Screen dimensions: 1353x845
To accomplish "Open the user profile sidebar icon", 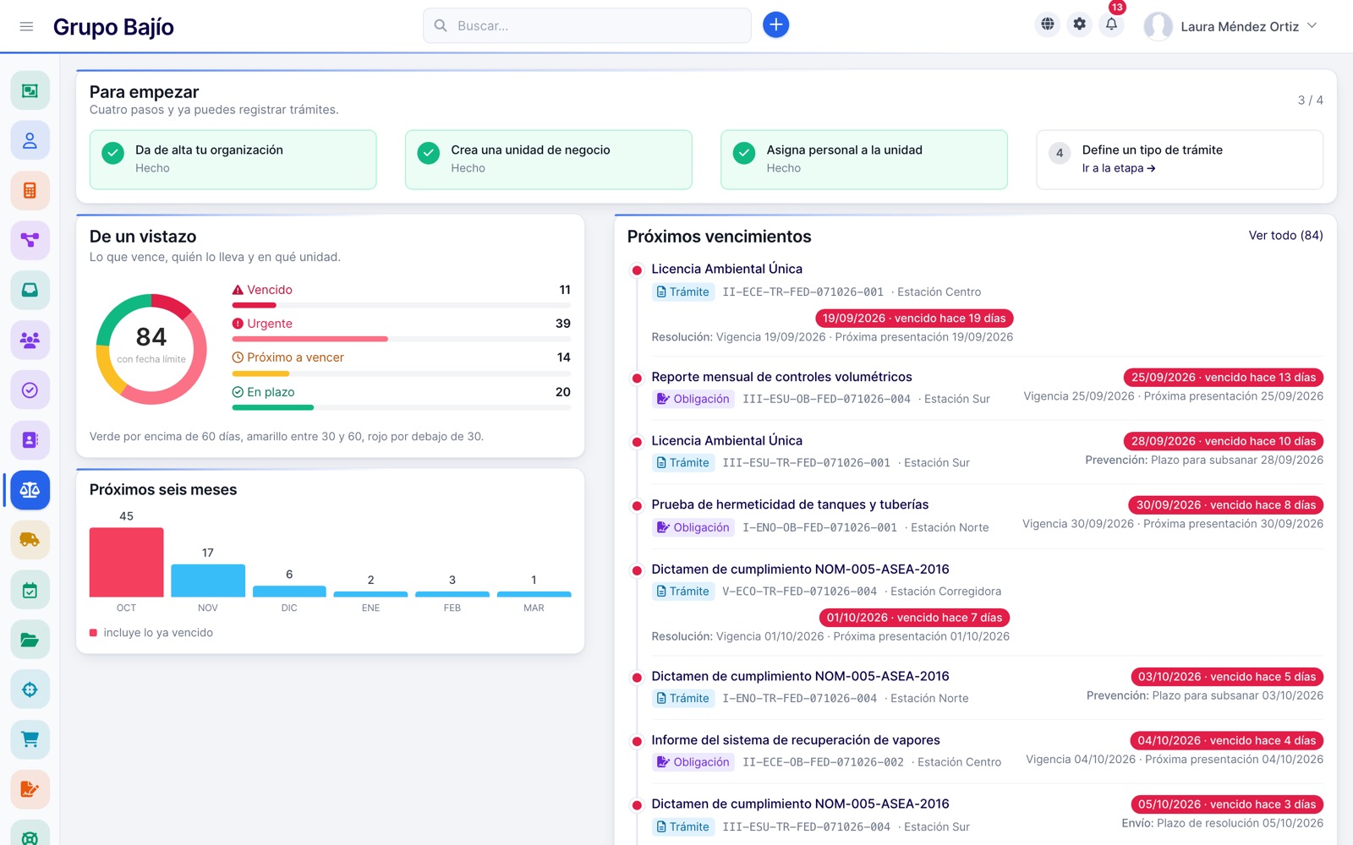I will point(30,140).
